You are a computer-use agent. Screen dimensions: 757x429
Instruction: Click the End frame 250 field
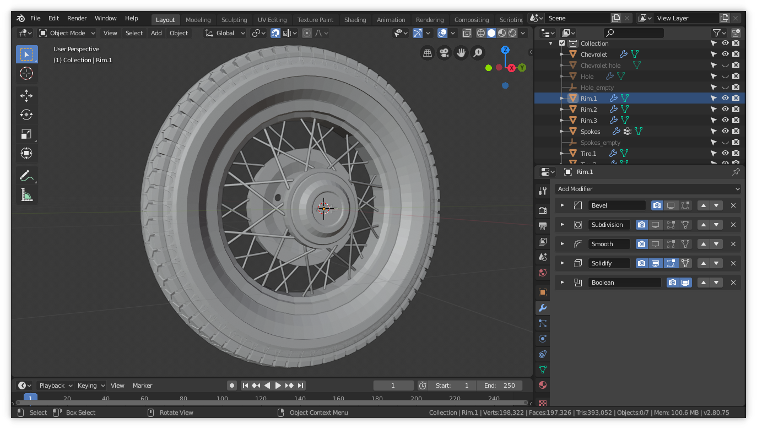500,385
